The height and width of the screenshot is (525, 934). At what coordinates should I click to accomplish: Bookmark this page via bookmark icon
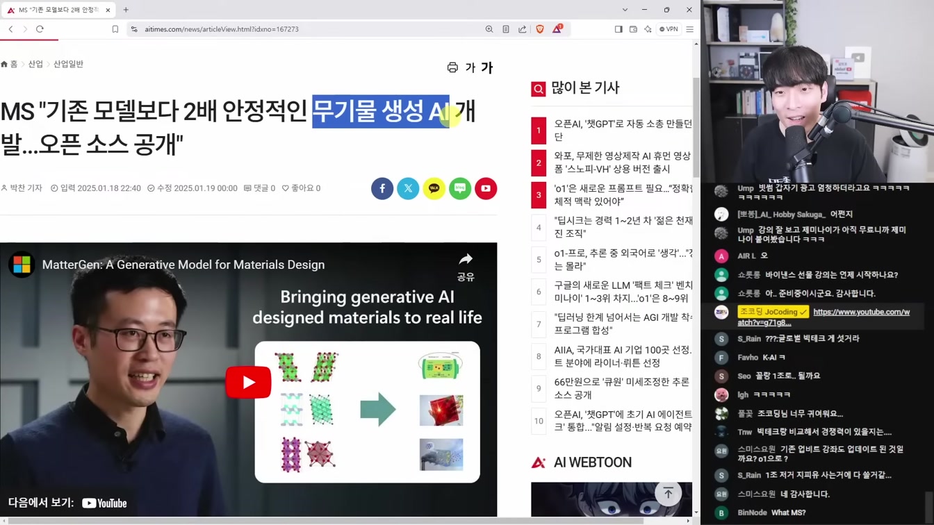pyautogui.click(x=115, y=29)
